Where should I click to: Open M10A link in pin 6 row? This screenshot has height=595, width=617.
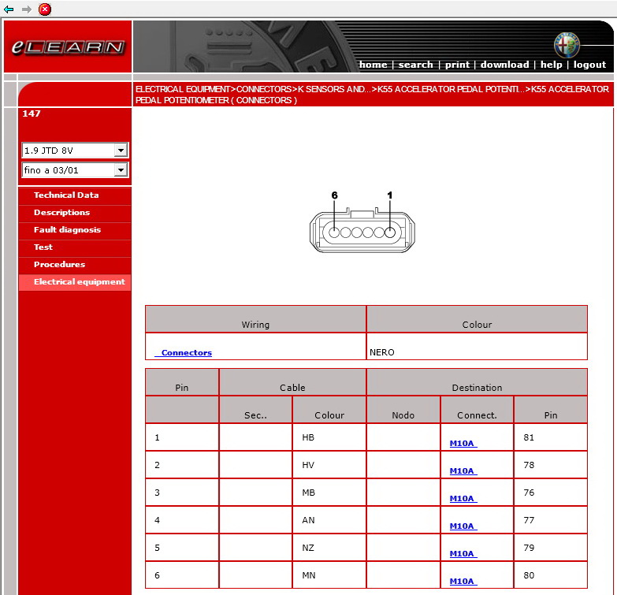click(x=462, y=581)
